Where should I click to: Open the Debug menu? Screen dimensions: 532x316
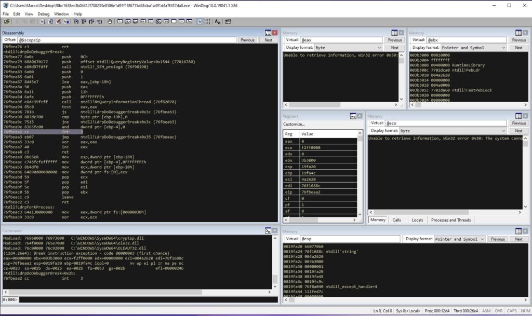[x=42, y=13]
